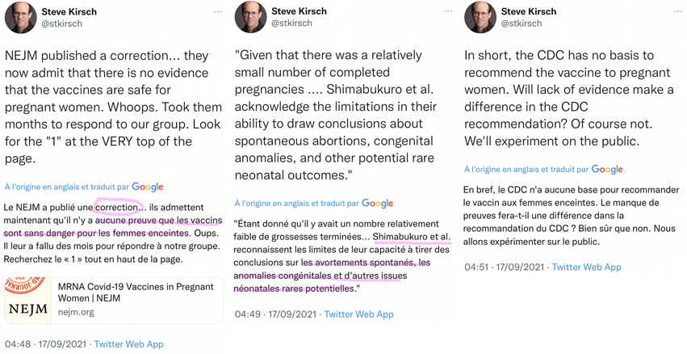Click Steve Kirsch's avatar on the 04:48 tweet

point(20,18)
